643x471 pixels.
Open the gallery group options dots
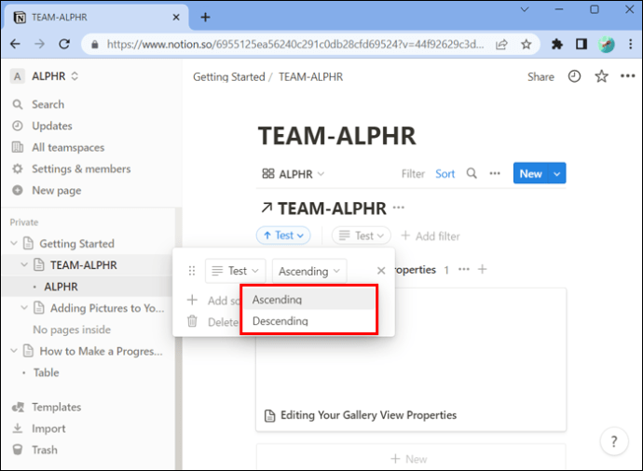[x=464, y=269]
